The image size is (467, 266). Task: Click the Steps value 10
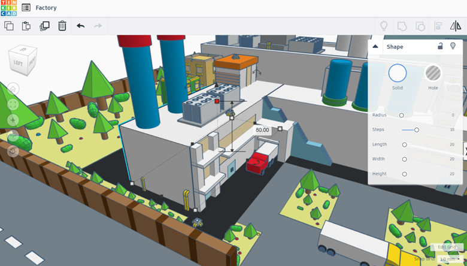click(452, 129)
